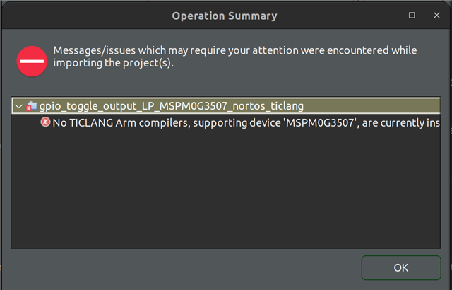Click the Operation Summary title text

tap(225, 16)
